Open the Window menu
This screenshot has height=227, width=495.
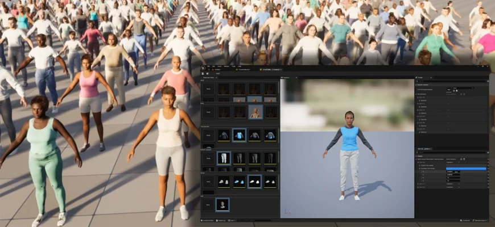tap(226, 66)
